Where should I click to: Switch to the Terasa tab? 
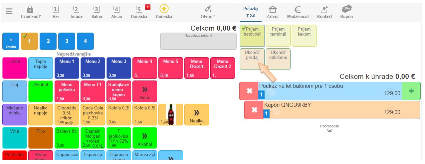pyautogui.click(x=76, y=12)
